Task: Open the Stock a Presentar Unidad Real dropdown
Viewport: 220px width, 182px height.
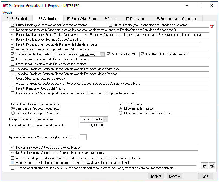Action: (x=102, y=55)
